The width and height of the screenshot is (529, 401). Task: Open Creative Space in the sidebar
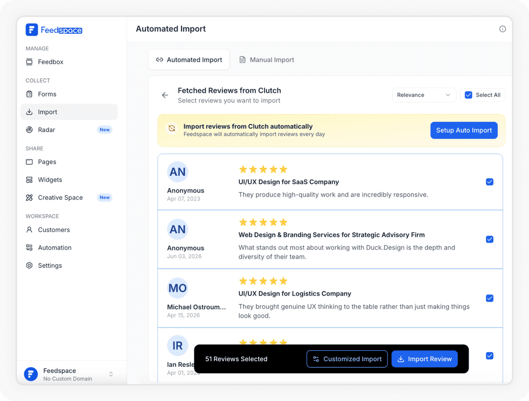click(x=69, y=198)
